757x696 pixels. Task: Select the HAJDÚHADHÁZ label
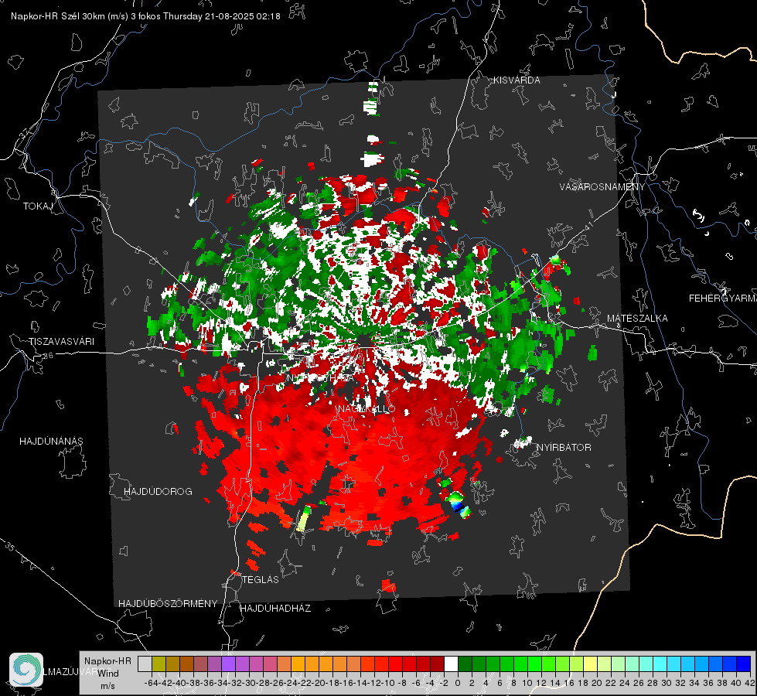[x=276, y=609]
